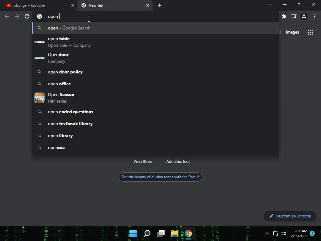
Task: Select the 'opensea' suggestion
Action: (x=155, y=147)
